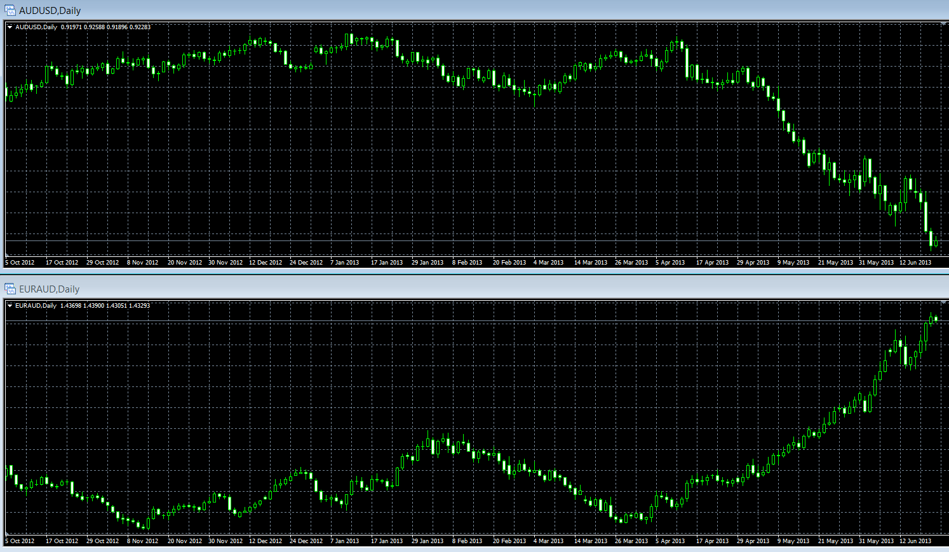Click the EURAUD,Daily window title icon
Image resolution: width=949 pixels, height=552 pixels.
tap(10, 289)
